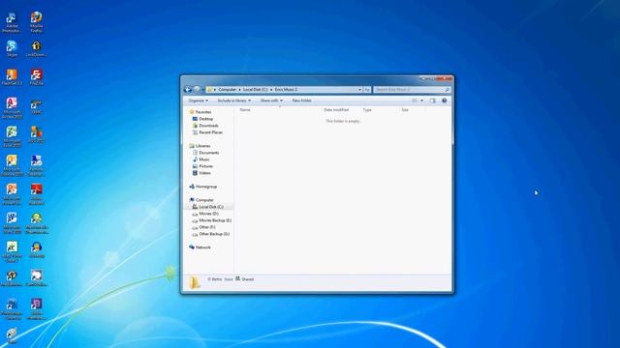Screen dimensions: 620x348
Task: Sort by the Size column header
Action: tap(405, 109)
